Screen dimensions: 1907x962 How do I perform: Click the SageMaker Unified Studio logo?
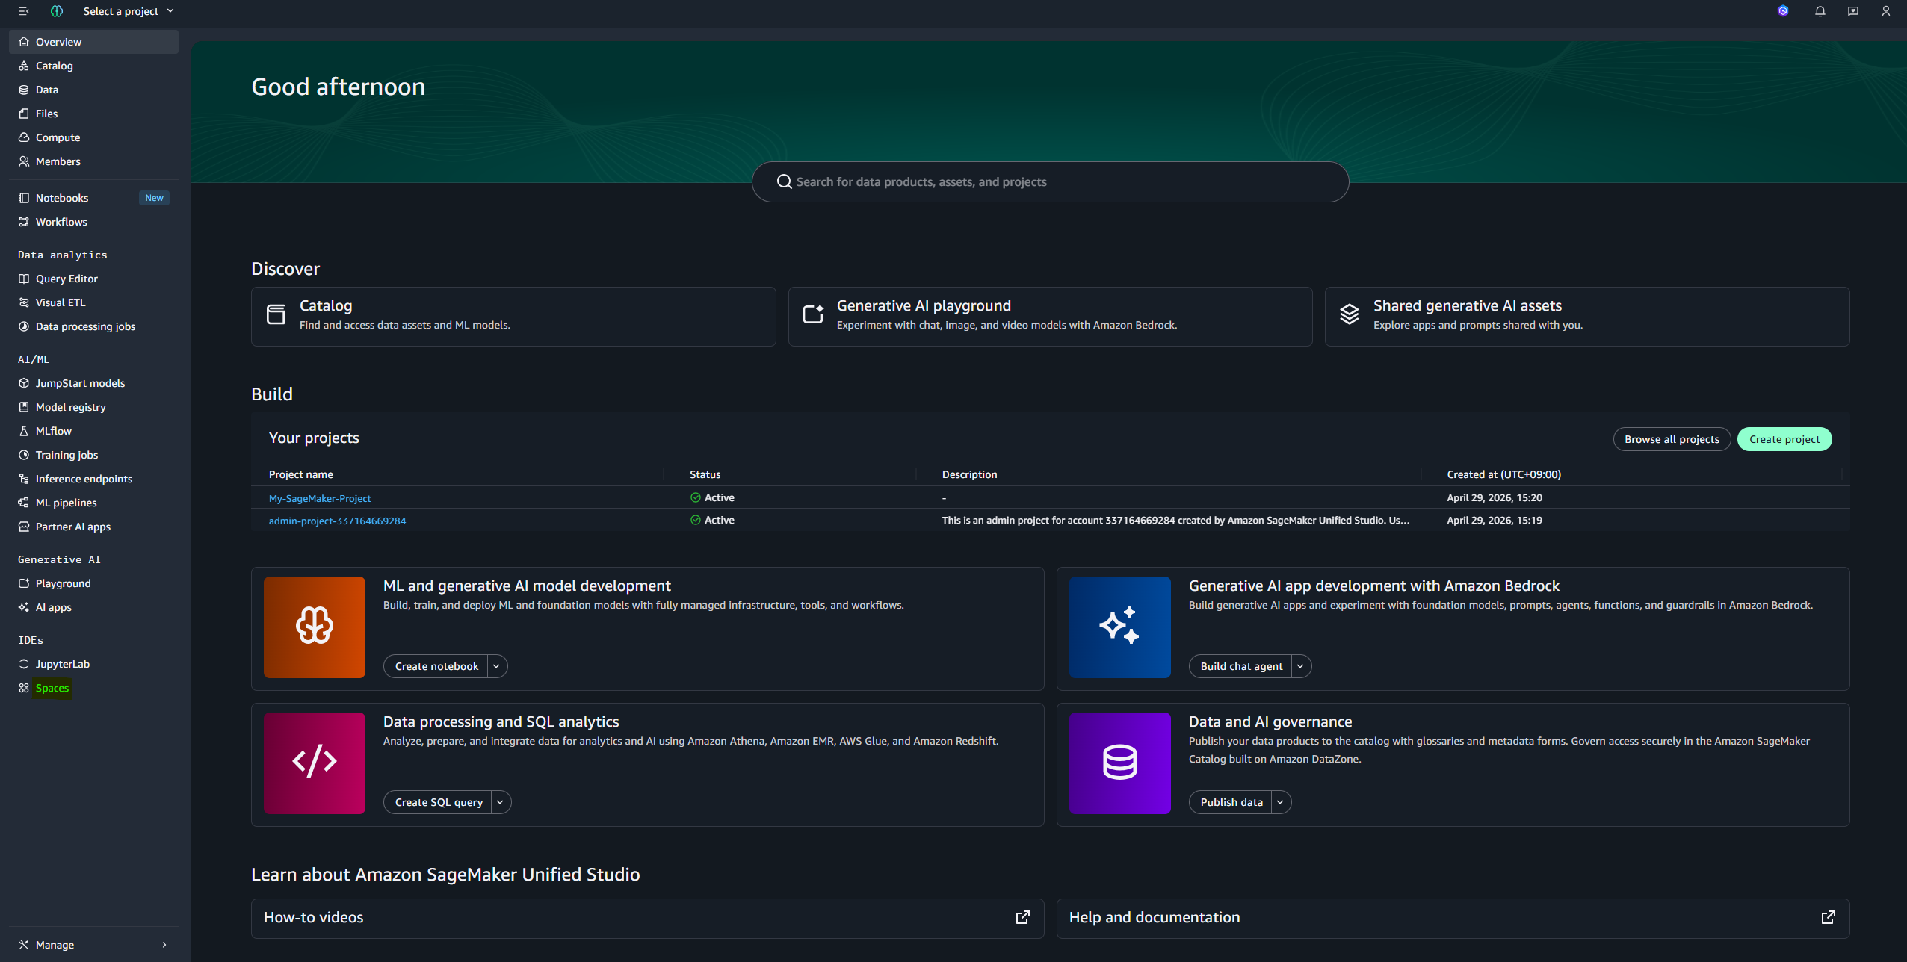(57, 11)
